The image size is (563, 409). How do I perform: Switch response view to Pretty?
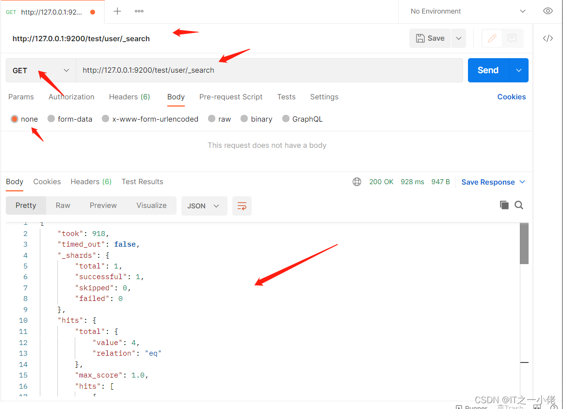pyautogui.click(x=26, y=205)
